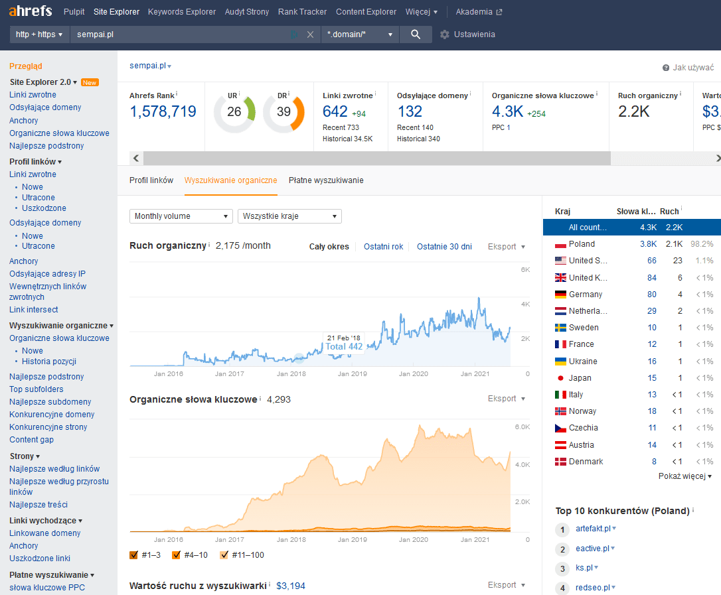Open Eksport menu for Wartość ruchu
This screenshot has height=595, width=721.
point(507,585)
